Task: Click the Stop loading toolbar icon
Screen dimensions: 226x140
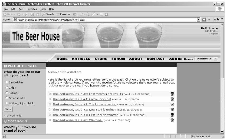Action: point(27,14)
